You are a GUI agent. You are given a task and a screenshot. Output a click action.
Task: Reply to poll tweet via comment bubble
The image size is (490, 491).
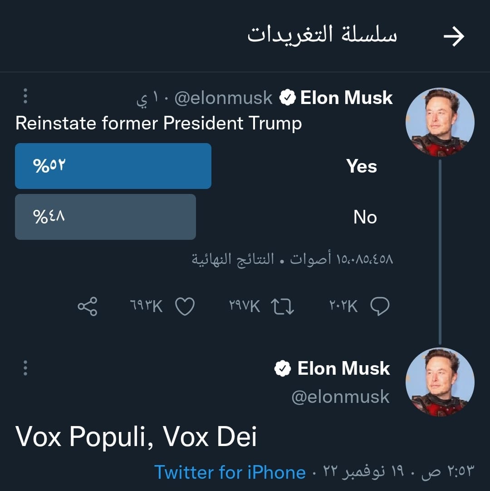[x=380, y=307]
